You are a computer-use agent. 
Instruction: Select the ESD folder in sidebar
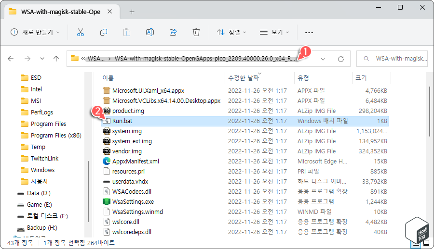pyautogui.click(x=31, y=77)
